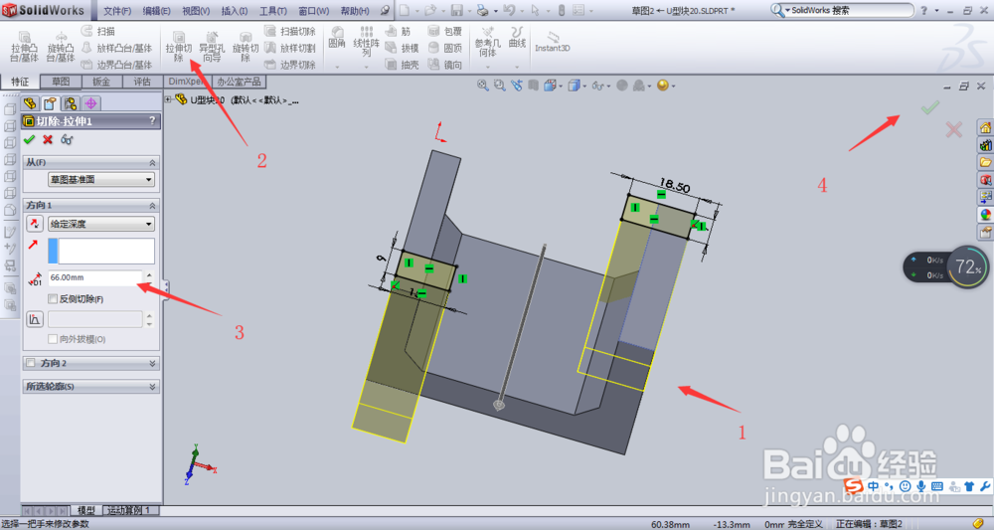Click the 放样凸台/基体 loft tool

point(116,48)
